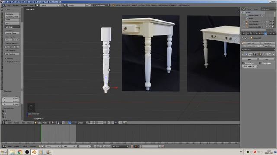This screenshot has width=277, height=155.
Task: Open the No Sync dropdown
Action: 120,146
